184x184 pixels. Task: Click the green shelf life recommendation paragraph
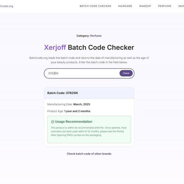click(x=89, y=131)
